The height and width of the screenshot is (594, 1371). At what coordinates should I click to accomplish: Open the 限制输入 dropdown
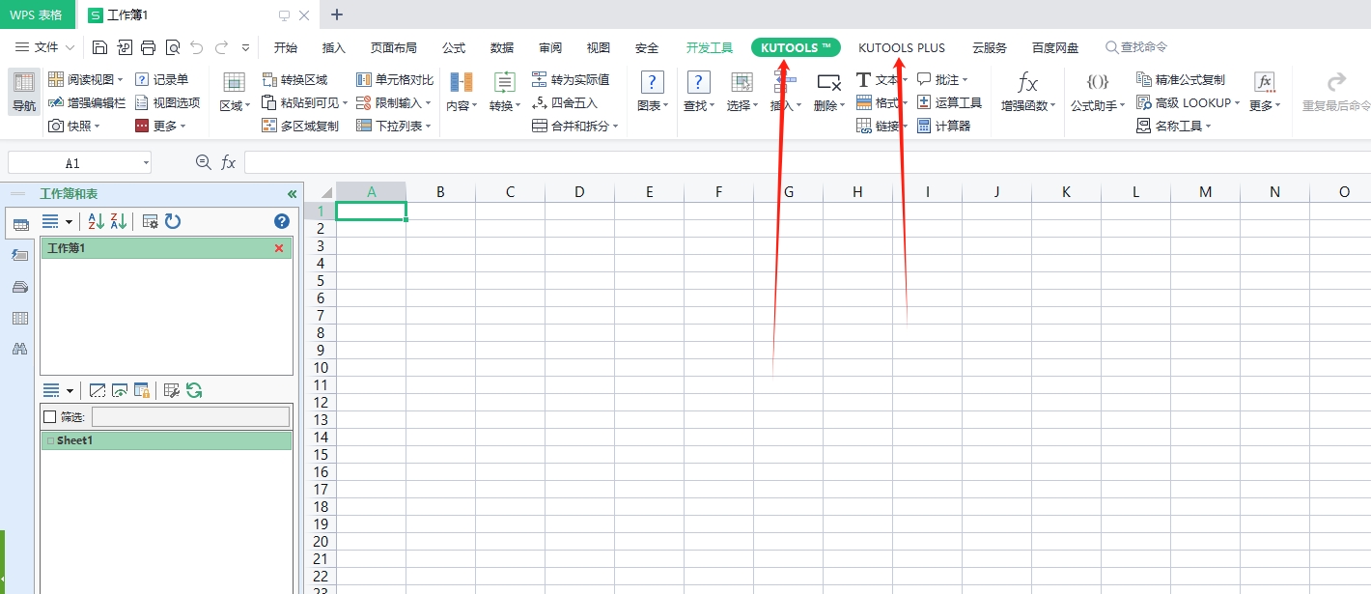[394, 102]
